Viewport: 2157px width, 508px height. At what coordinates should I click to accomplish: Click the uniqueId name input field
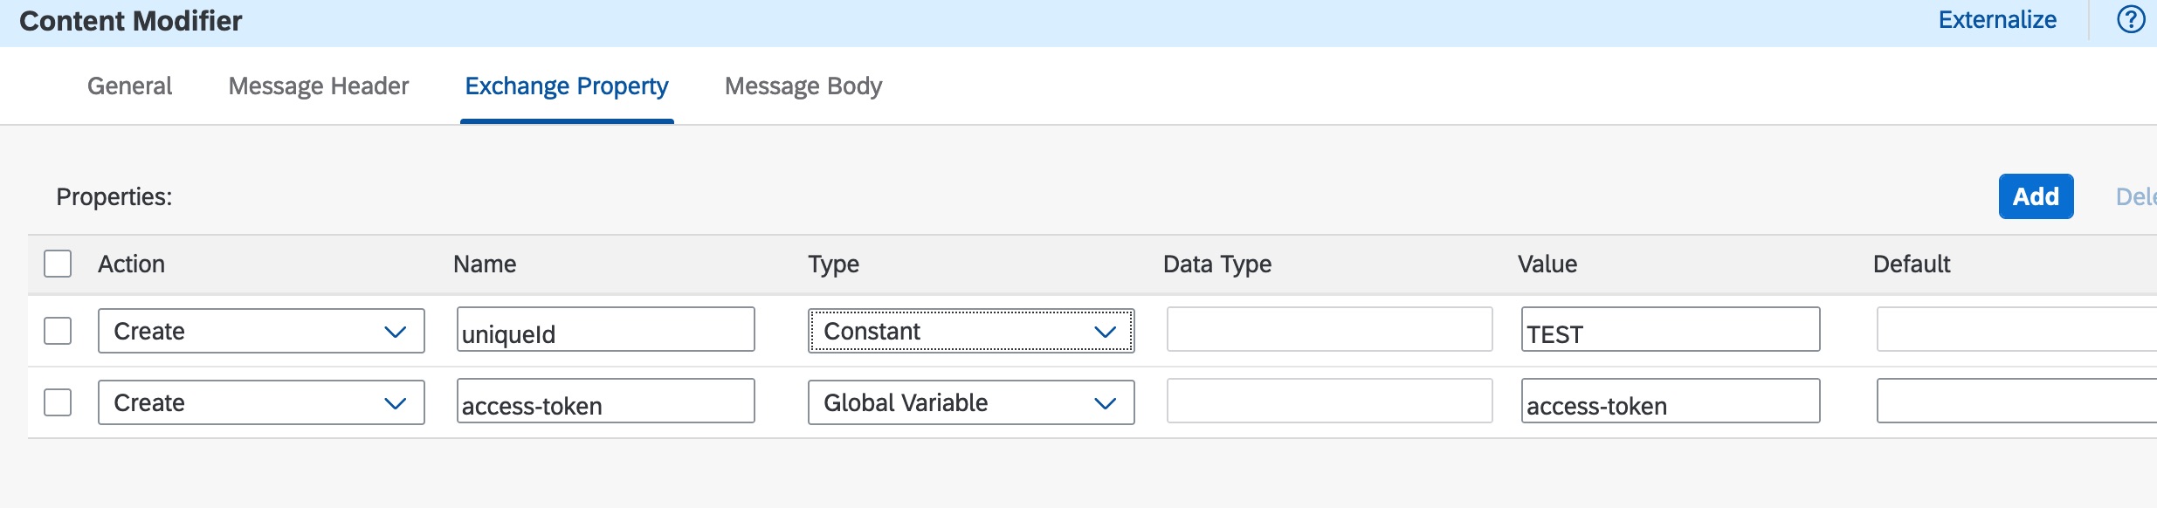tap(605, 330)
